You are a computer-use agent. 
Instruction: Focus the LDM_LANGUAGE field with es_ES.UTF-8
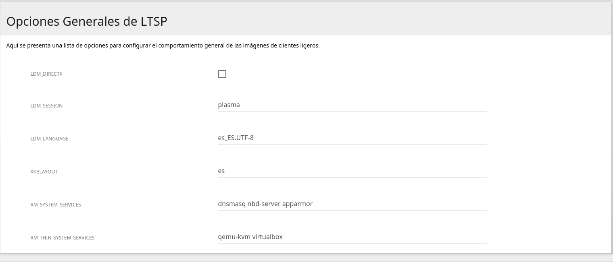pos(352,138)
